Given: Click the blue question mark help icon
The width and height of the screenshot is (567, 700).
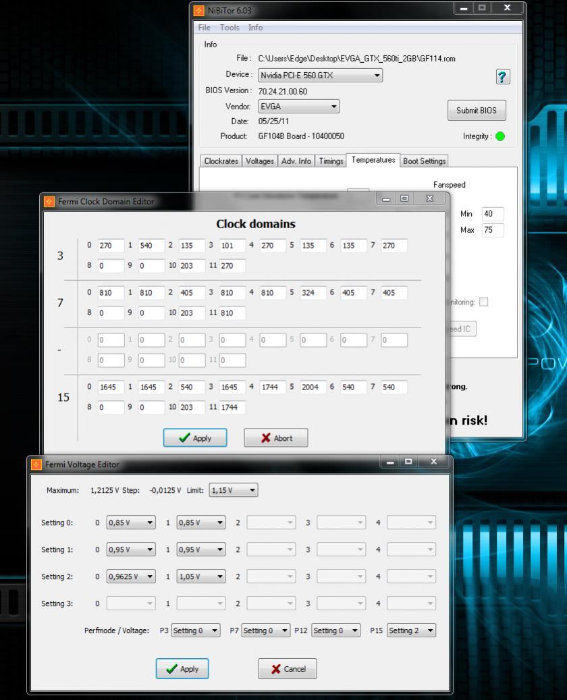Looking at the screenshot, I should point(503,77).
